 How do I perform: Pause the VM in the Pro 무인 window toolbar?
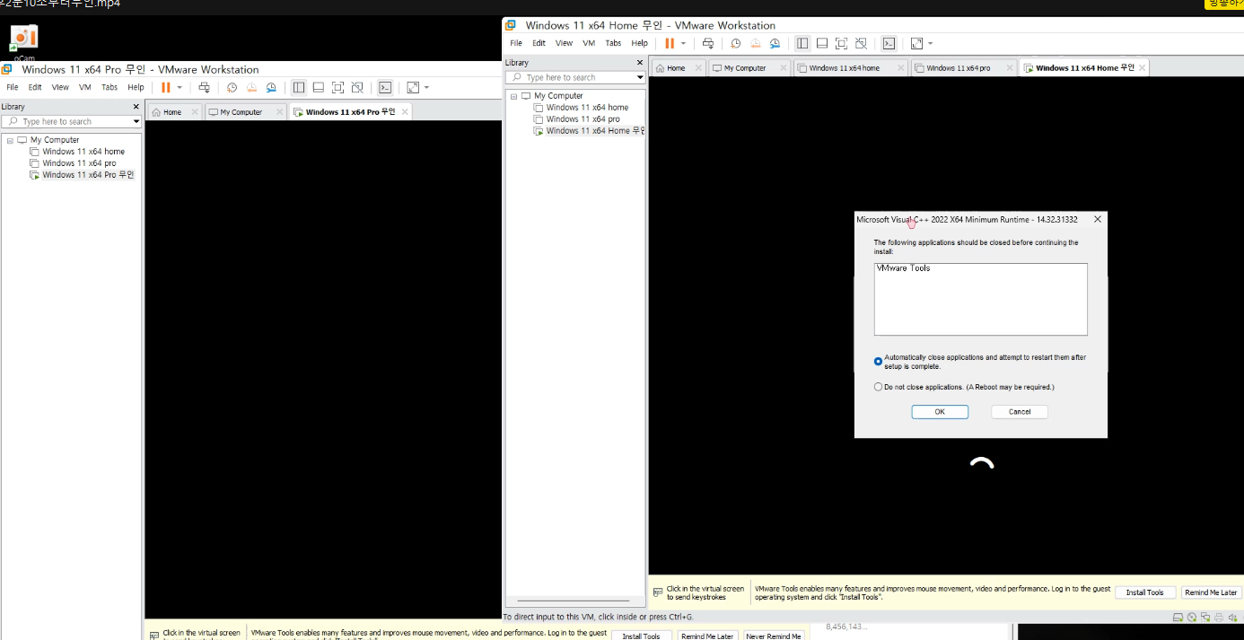166,87
